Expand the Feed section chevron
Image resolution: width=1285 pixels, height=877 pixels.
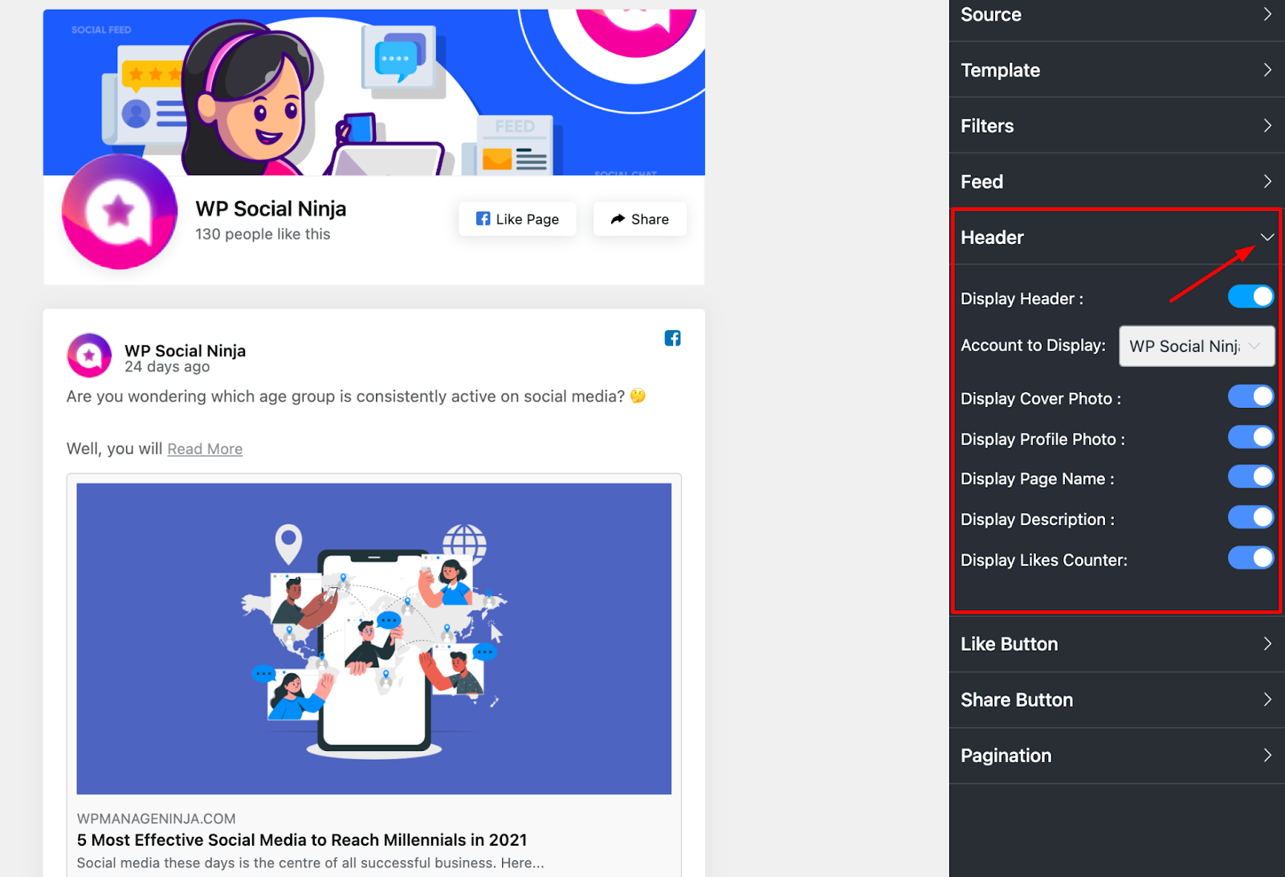(1267, 182)
